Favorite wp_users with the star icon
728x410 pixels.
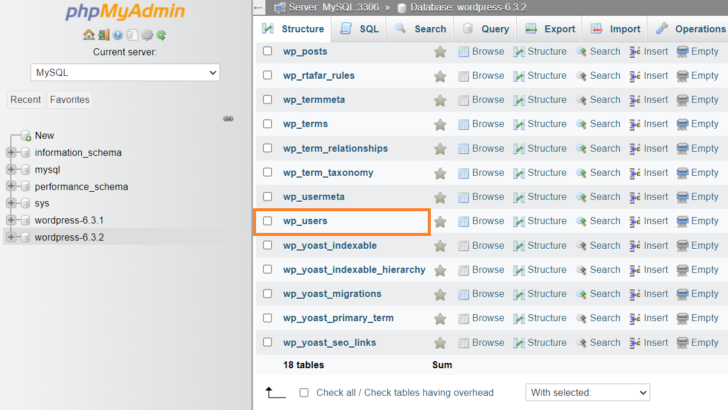point(440,221)
